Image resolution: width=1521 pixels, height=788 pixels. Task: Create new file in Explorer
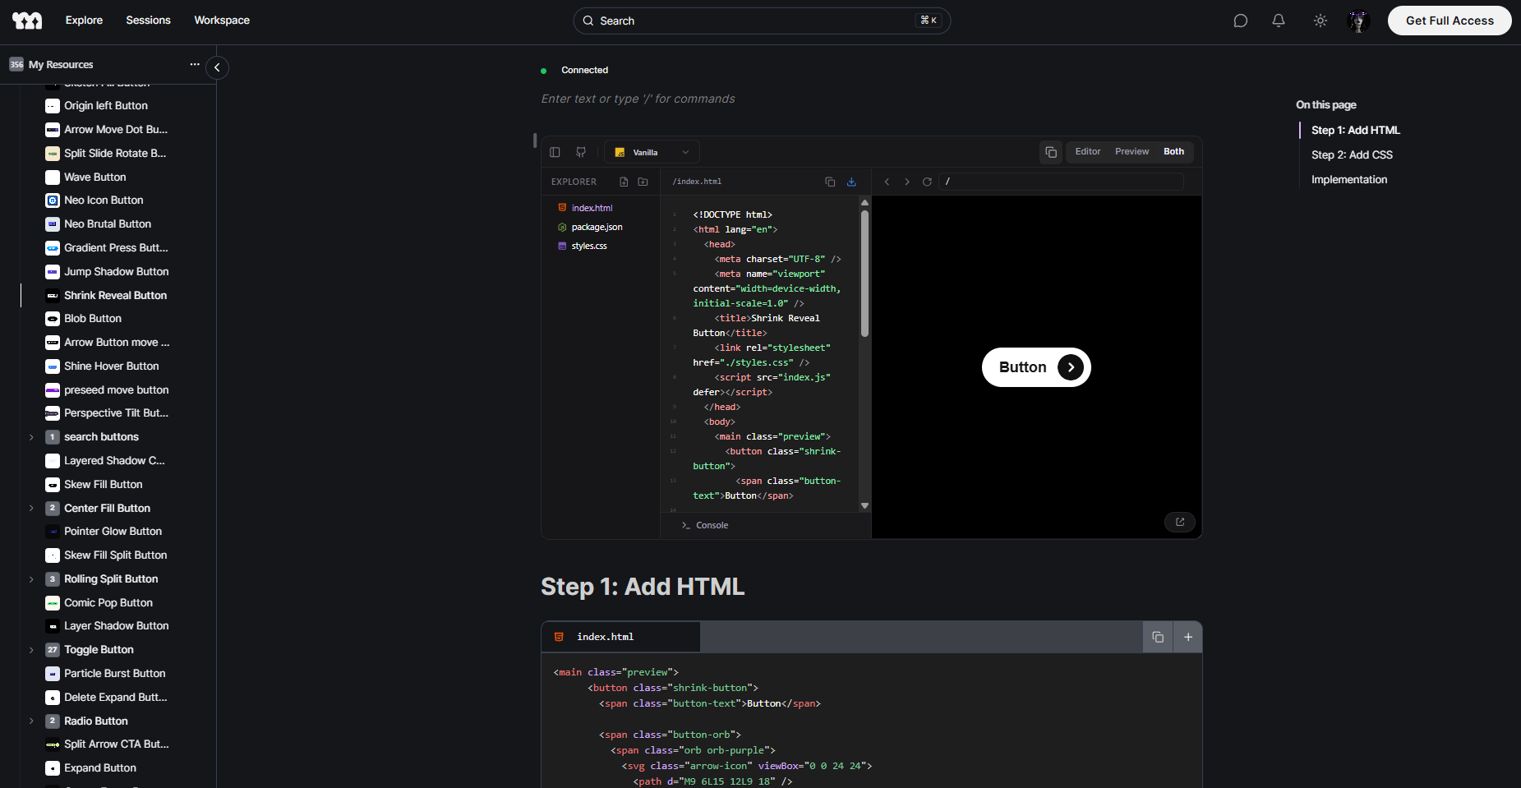[x=624, y=182]
